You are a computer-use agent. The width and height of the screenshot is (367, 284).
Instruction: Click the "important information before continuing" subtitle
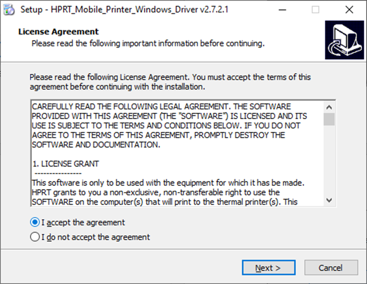pos(148,44)
